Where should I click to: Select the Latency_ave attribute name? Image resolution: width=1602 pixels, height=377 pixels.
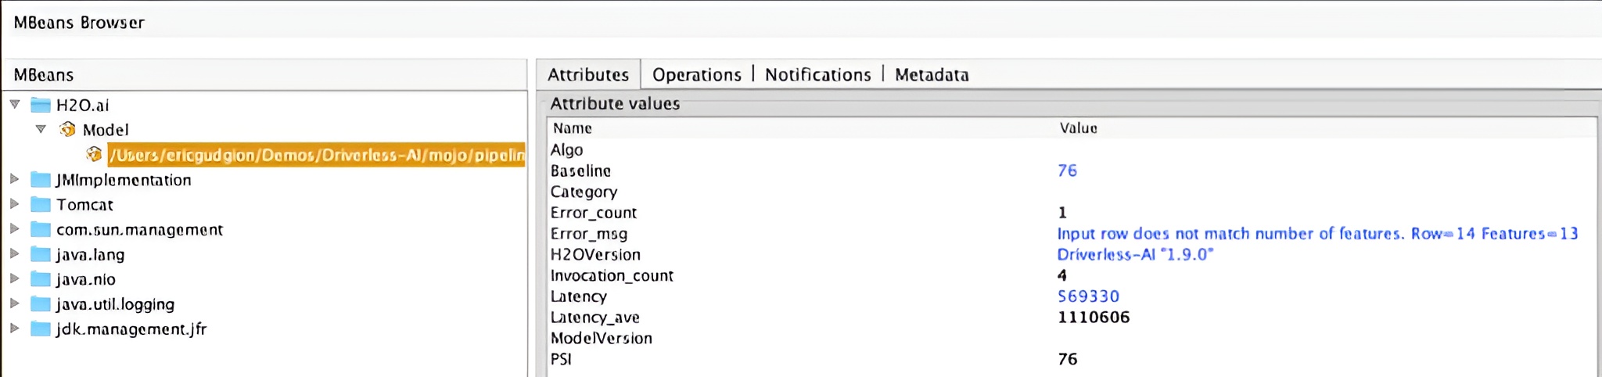594,318
